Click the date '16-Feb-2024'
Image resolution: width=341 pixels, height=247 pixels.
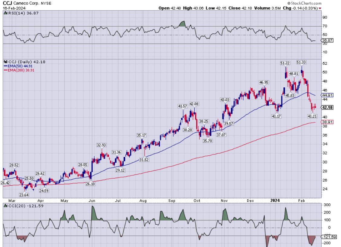(14, 8)
